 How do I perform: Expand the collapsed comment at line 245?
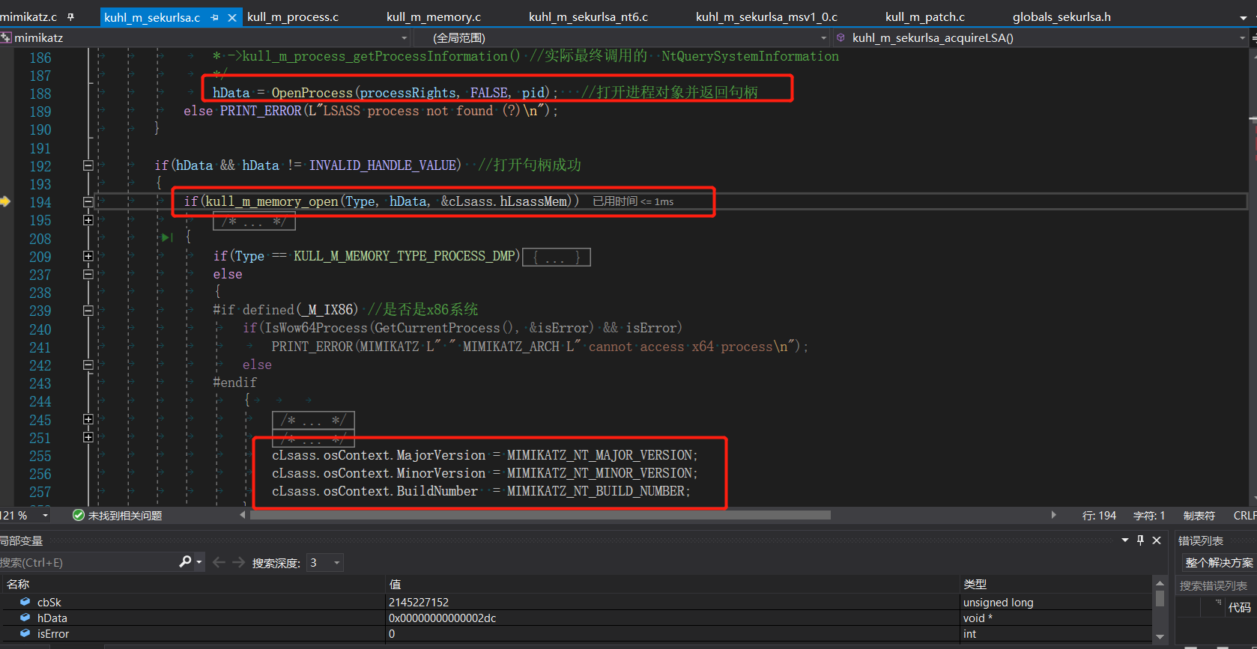point(88,419)
